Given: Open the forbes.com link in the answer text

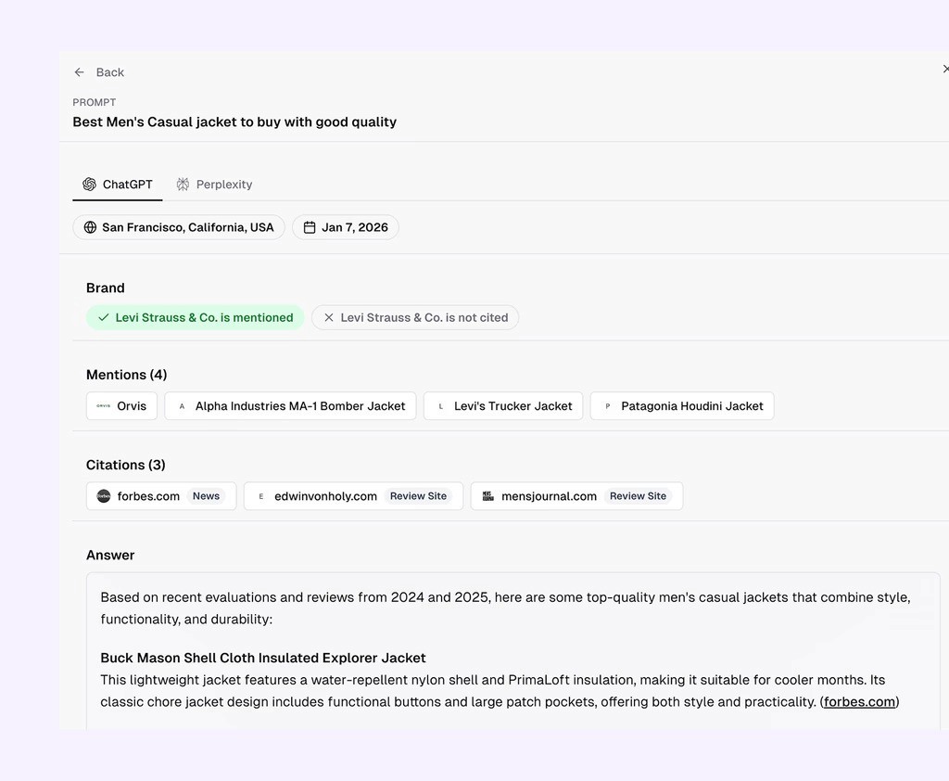Looking at the screenshot, I should click(x=858, y=702).
